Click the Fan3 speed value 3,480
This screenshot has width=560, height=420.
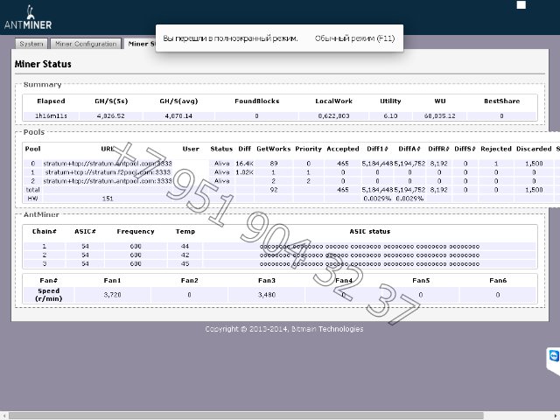pos(266,295)
